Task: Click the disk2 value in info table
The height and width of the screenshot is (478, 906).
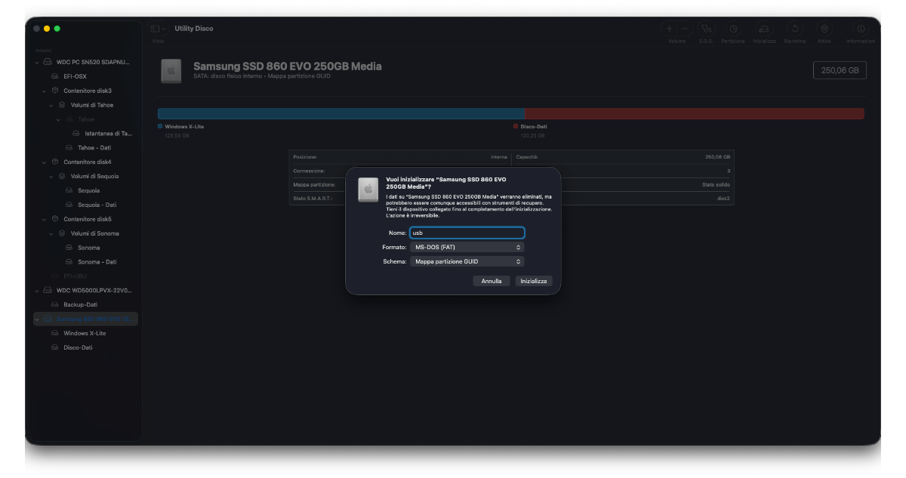Action: click(x=723, y=199)
